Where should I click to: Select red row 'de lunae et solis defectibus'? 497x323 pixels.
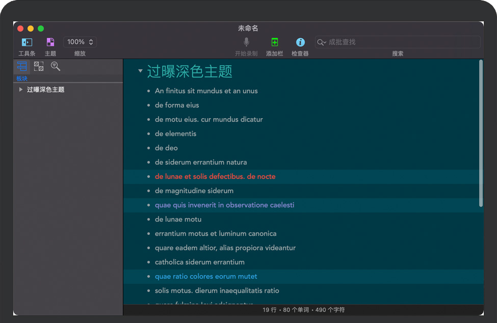click(215, 177)
